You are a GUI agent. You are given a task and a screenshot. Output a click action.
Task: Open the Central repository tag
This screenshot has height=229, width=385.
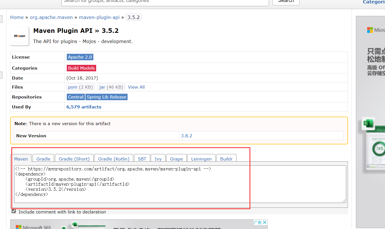tap(76, 97)
